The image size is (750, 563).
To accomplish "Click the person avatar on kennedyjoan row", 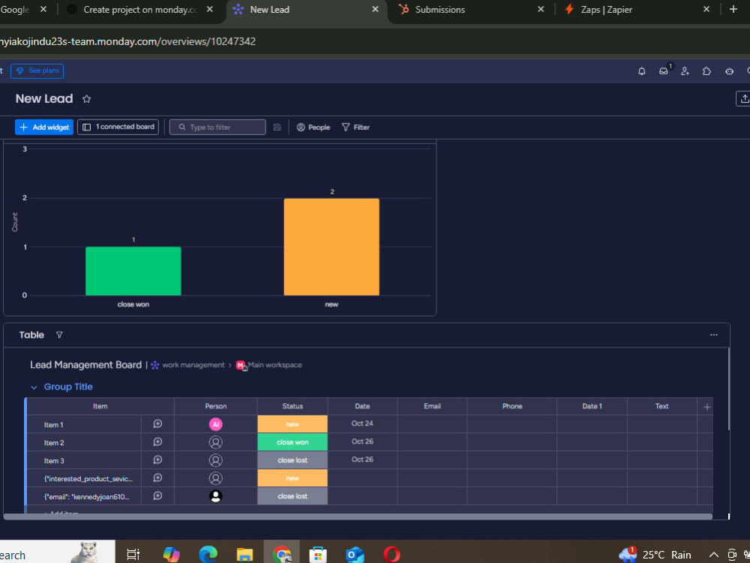I will click(x=216, y=496).
